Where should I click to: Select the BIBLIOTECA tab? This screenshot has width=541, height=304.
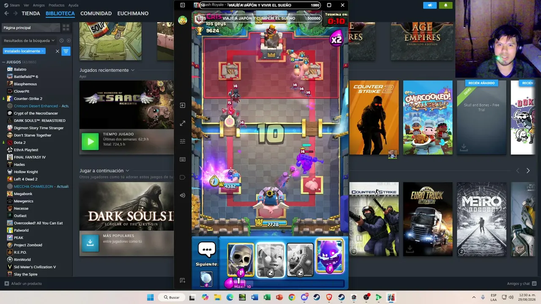click(60, 14)
